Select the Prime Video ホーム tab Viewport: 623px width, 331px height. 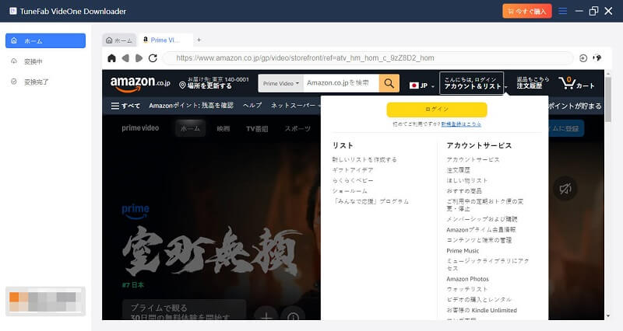pos(190,128)
